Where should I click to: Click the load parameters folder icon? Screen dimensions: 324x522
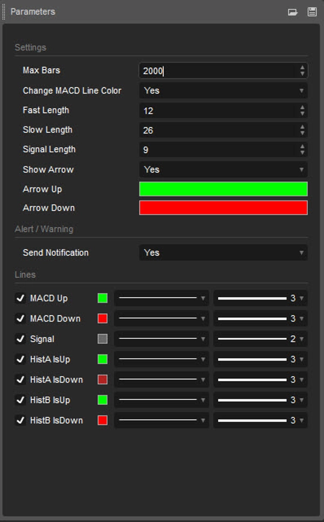(293, 12)
